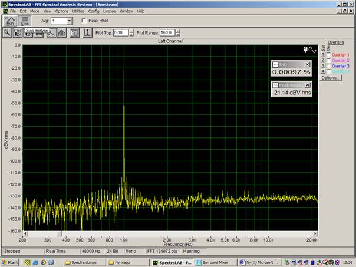Open the Config menu
The width and height of the screenshot is (356, 267).
(x=94, y=11)
